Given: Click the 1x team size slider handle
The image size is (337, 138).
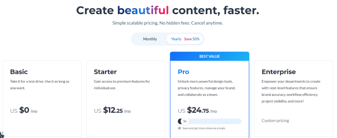Looking at the screenshot, I should click(185, 121).
